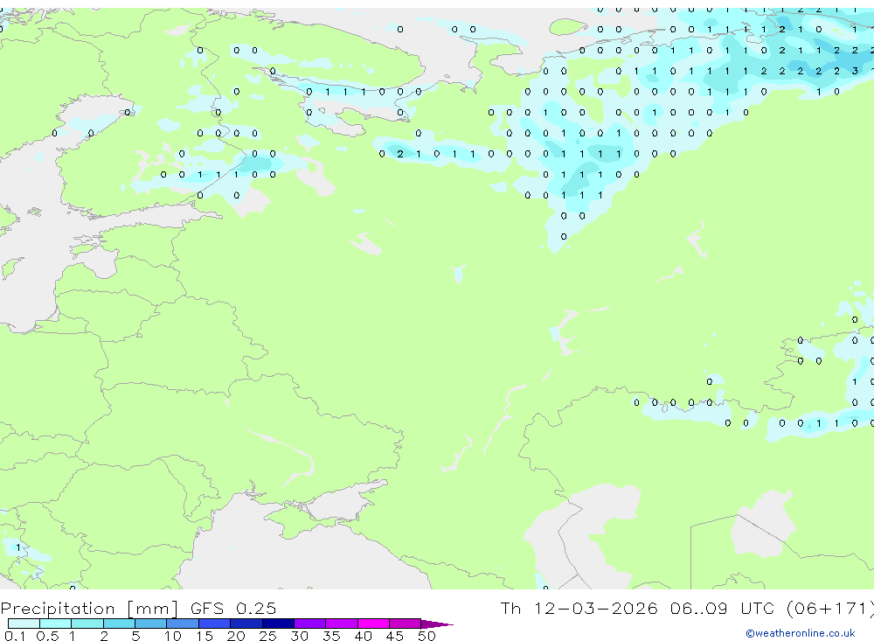Select the above-50 mm arrow tip of legend
The image size is (874, 641).
pyautogui.click(x=436, y=624)
